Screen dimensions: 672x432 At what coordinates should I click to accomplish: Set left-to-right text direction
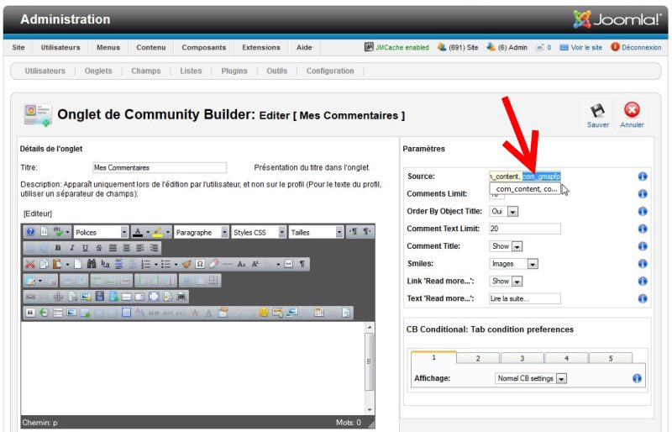pos(353,232)
